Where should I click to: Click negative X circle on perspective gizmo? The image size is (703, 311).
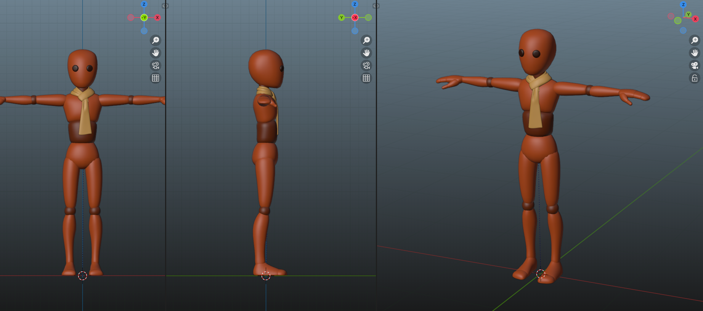(x=671, y=16)
